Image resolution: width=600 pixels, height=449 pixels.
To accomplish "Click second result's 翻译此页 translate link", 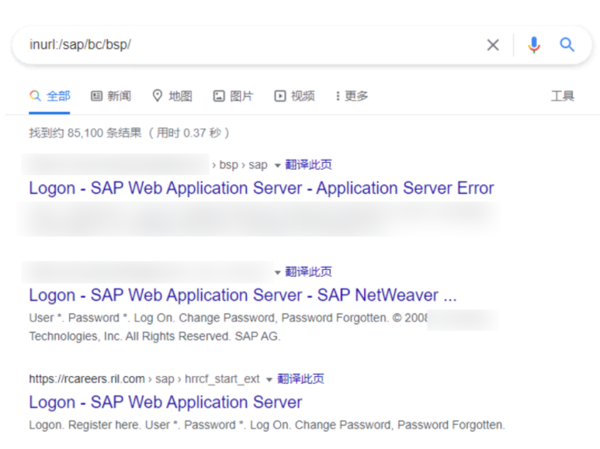I will [309, 271].
